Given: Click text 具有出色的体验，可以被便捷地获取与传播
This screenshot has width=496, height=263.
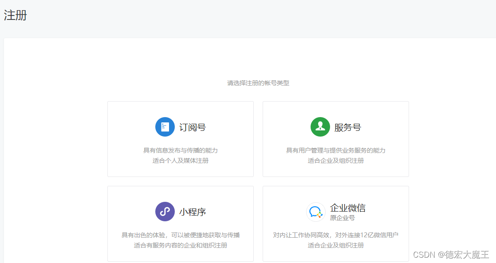Looking at the screenshot, I should 180,235.
